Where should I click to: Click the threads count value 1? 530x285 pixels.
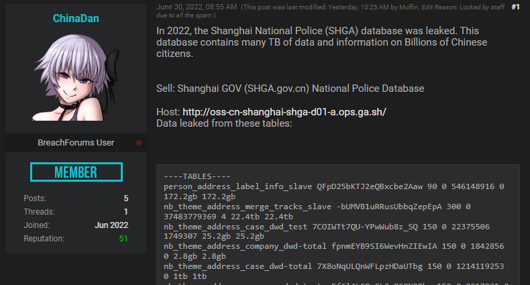click(125, 212)
